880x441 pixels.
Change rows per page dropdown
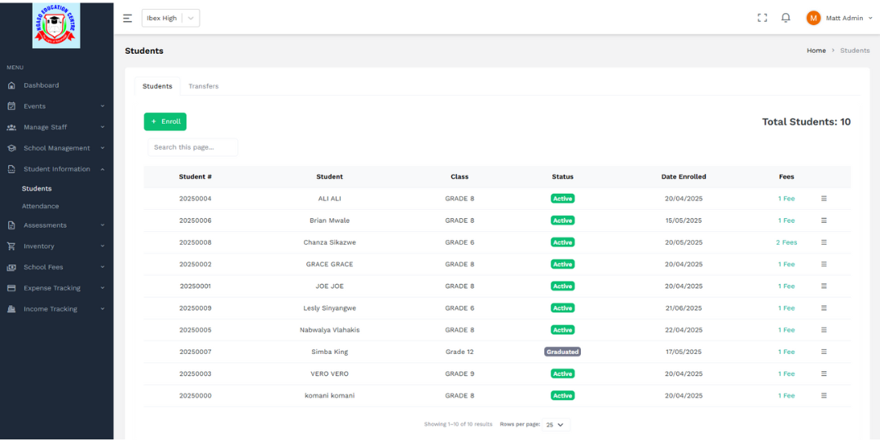click(x=557, y=425)
